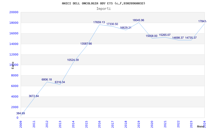Click the data label 14735.37

tap(191, 38)
